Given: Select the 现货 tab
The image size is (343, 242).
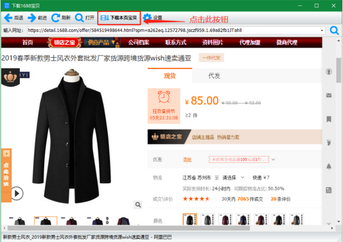Looking at the screenshot, I should (x=170, y=76).
